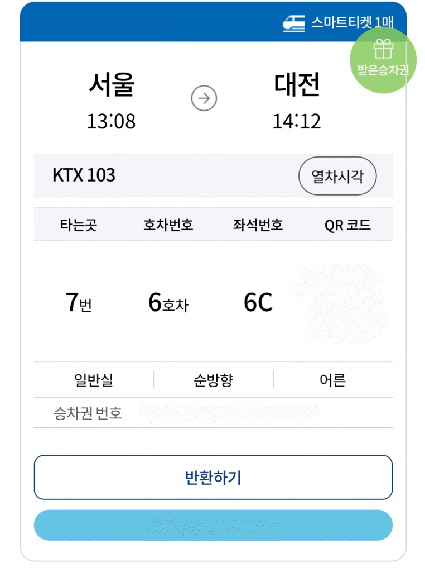Click the 스마트티켓 1매 header text

point(352,23)
